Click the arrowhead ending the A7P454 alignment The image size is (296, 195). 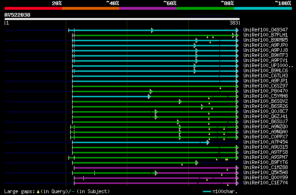pyautogui.click(x=208, y=142)
